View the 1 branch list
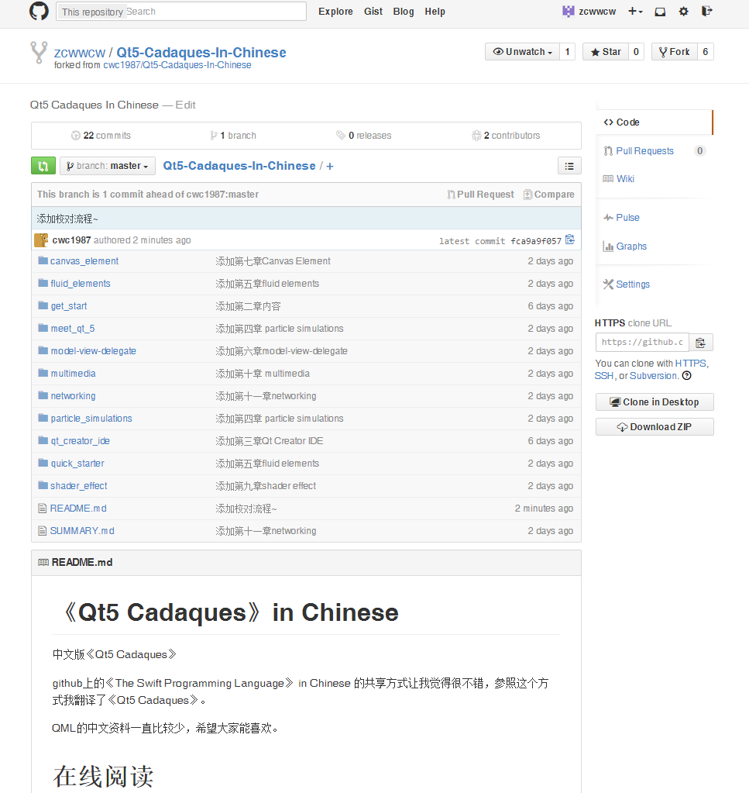Viewport: 749px width, 793px height. pos(233,136)
